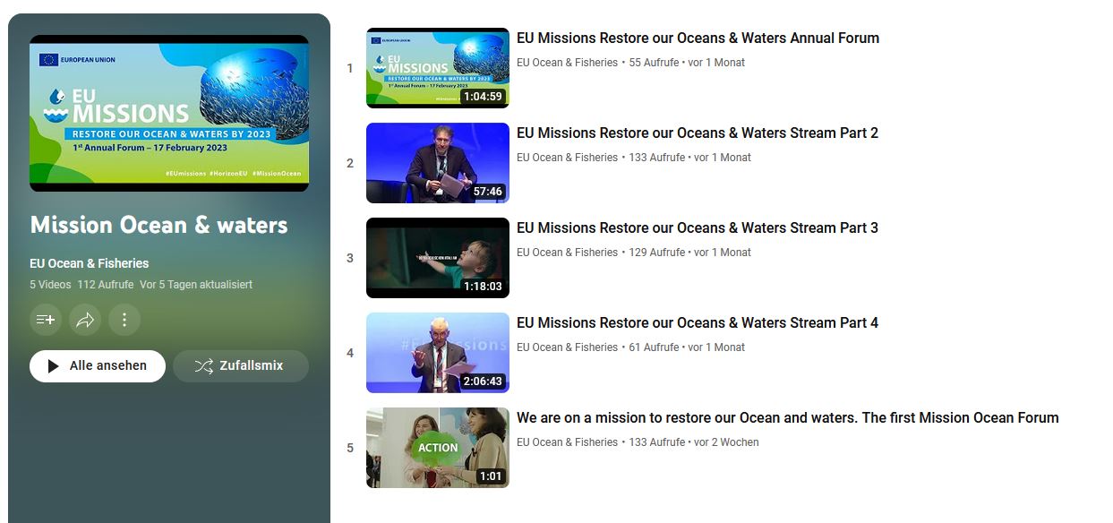Viewport: 1113px width, 523px height.
Task: Play the Annual Forum video thumbnail (1:04:59)
Action: click(x=438, y=68)
